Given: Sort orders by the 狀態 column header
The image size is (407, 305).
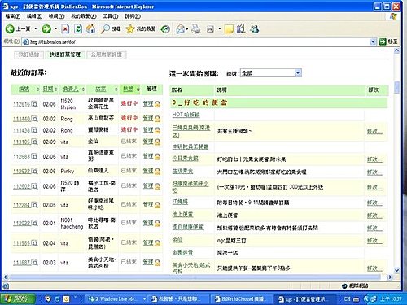Looking at the screenshot, I should click(x=128, y=89).
